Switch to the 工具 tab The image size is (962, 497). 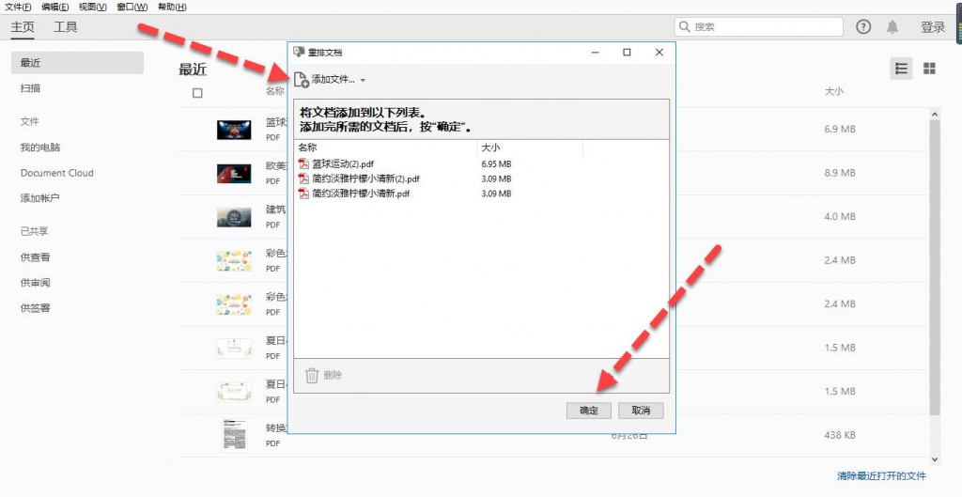click(66, 27)
